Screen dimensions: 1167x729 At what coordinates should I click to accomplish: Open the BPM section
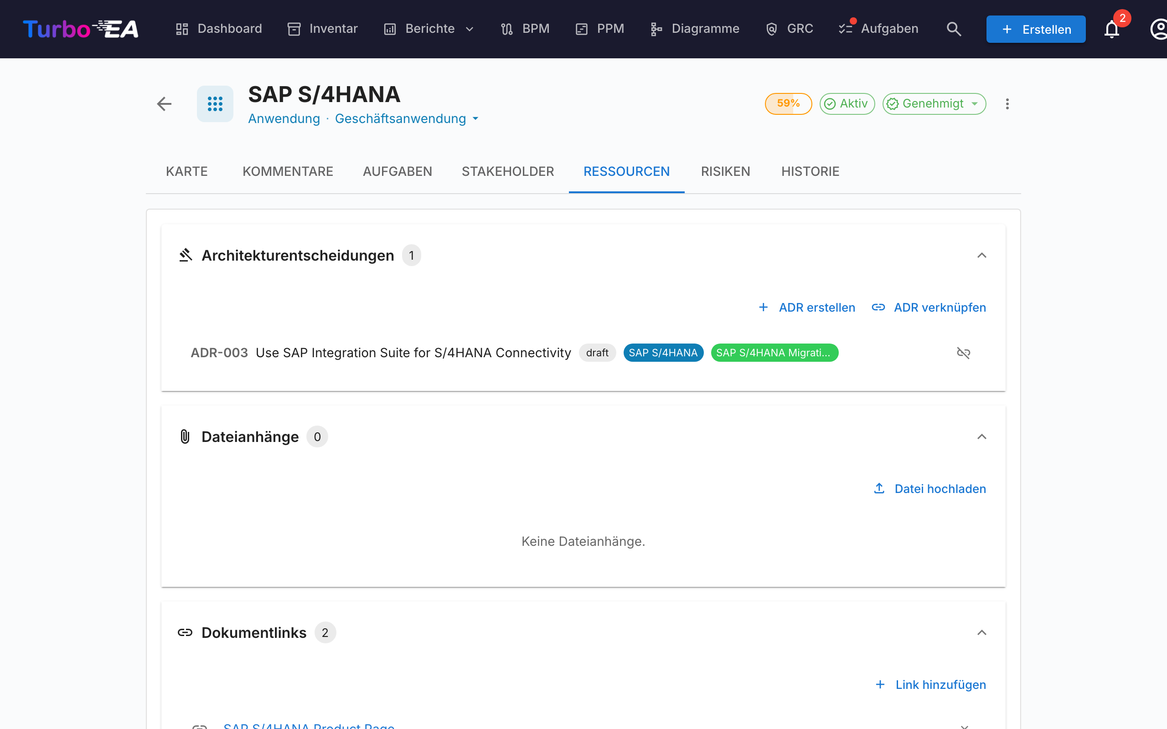pos(525,29)
